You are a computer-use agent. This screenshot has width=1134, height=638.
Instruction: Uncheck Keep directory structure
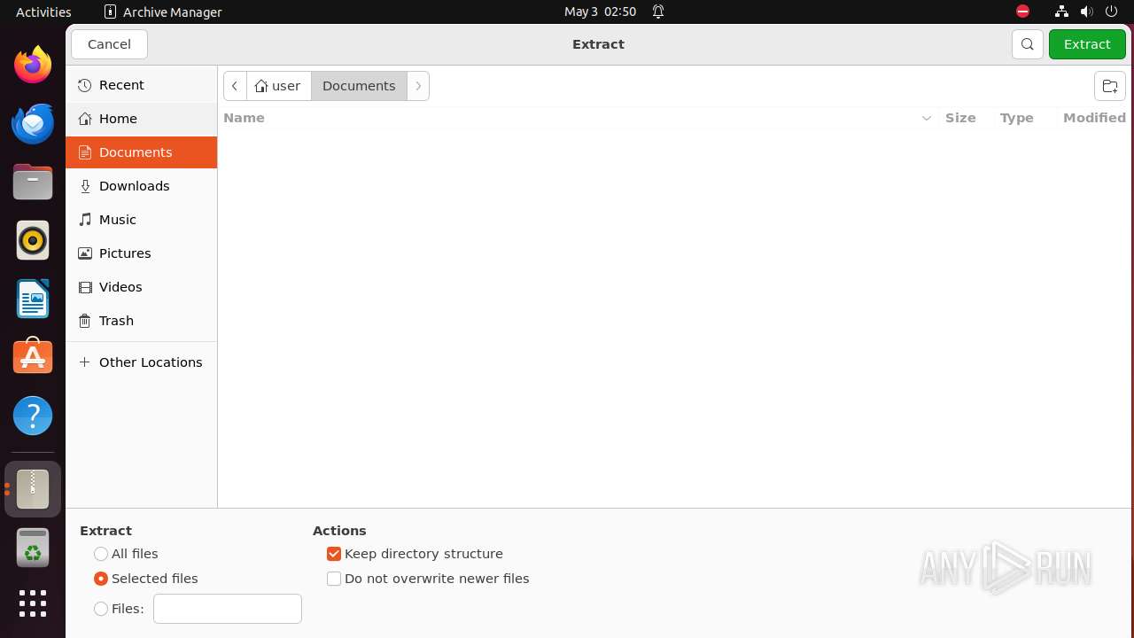coord(334,554)
